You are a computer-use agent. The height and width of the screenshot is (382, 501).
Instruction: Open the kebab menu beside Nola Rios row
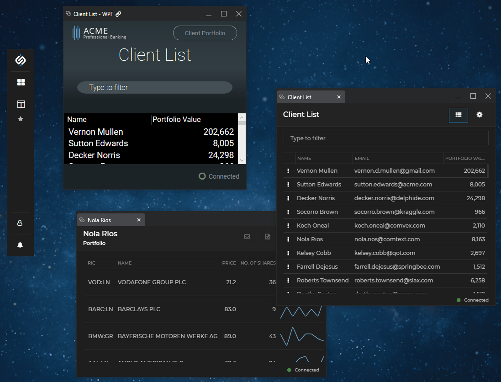287,239
